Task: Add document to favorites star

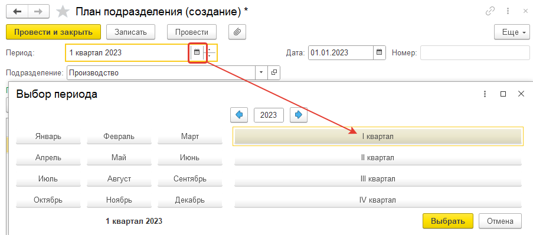Action: pyautogui.click(x=62, y=12)
